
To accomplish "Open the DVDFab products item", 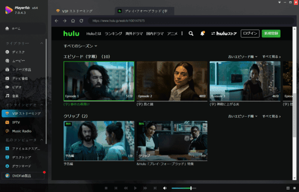I will click(x=23, y=176).
